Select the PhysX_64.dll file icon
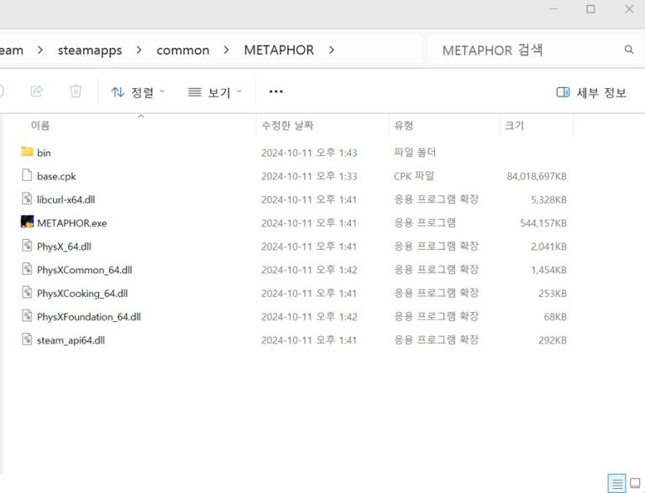 [x=27, y=246]
